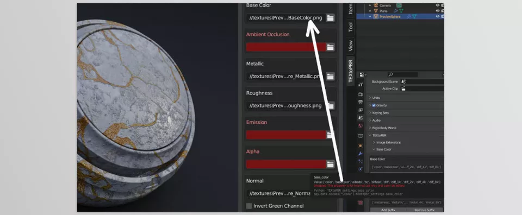Open the Render properties tab icon
522x215 pixels.
[x=360, y=94]
